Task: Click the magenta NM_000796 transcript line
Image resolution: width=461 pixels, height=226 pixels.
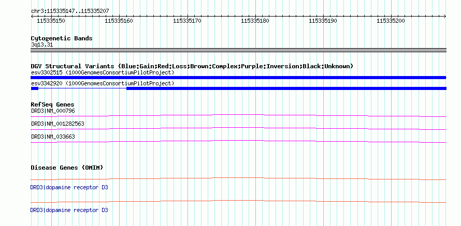Action: [x=238, y=115]
